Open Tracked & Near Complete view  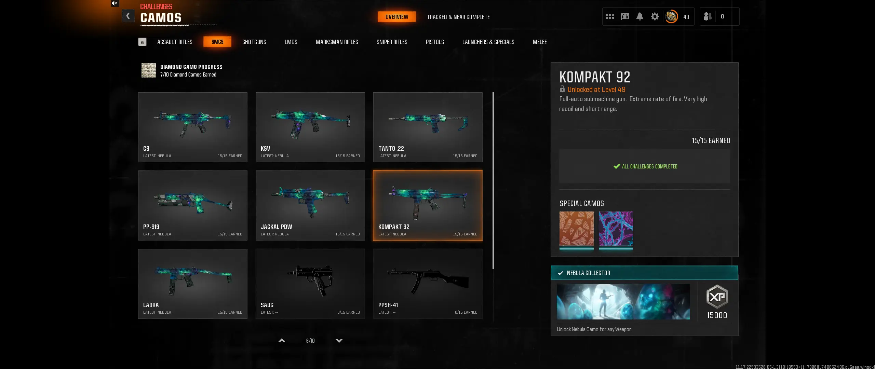pyautogui.click(x=458, y=17)
